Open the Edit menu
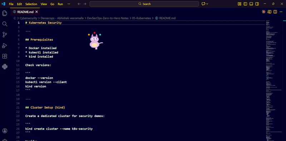Image resolution: width=286 pixels, height=141 pixels. click(19, 4)
